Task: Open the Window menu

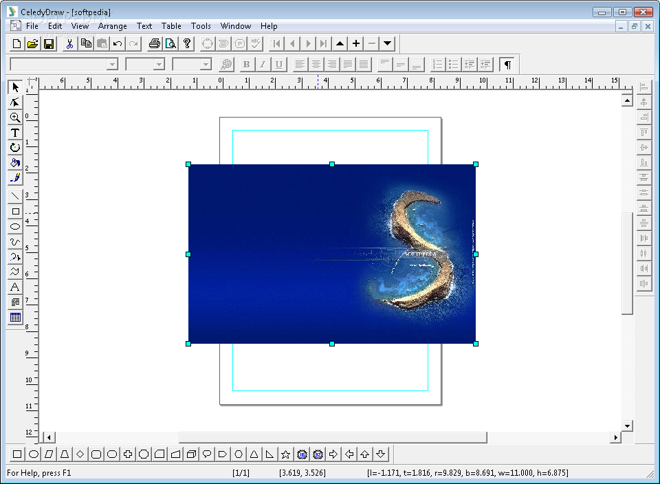Action: 236,26
